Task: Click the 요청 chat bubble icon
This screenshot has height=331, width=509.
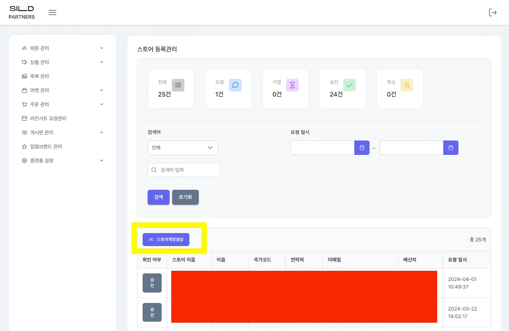Action: [x=235, y=85]
